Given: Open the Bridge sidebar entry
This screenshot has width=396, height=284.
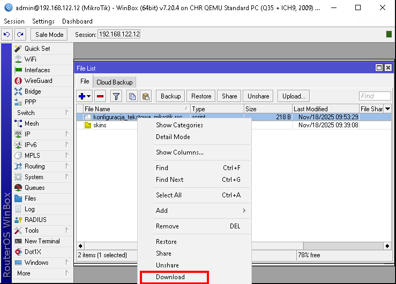Looking at the screenshot, I should pos(42,91).
